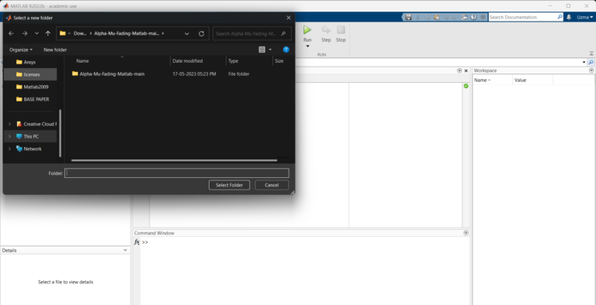Open MATLAB Help question mark icon

pyautogui.click(x=473, y=17)
